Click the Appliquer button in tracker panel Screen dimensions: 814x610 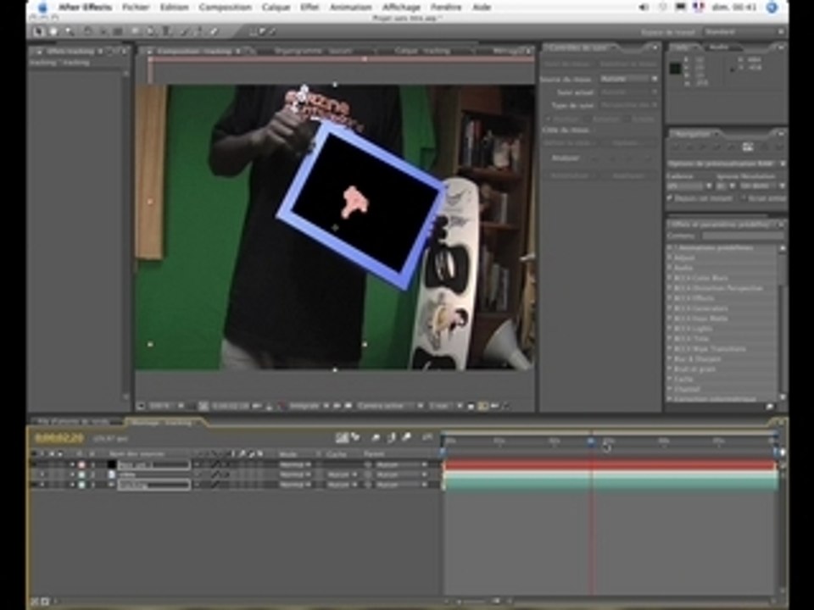coord(628,176)
